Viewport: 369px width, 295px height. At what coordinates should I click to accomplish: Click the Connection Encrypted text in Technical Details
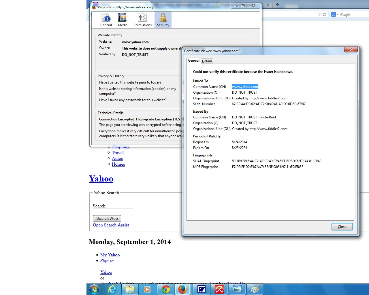140,119
